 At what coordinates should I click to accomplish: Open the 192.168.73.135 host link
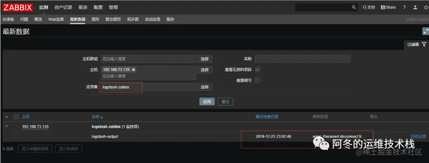35,127
